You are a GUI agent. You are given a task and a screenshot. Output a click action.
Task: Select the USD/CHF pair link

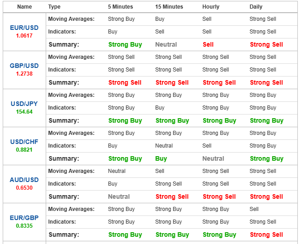24,142
